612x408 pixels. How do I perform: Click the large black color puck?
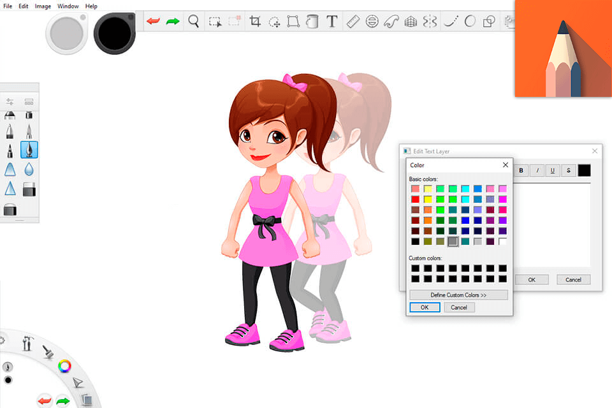coord(114,33)
